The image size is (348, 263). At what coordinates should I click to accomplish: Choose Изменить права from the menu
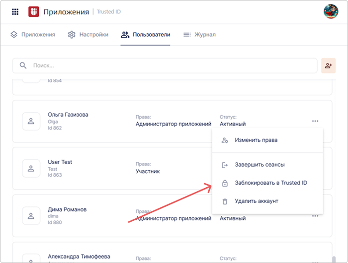[267, 140]
